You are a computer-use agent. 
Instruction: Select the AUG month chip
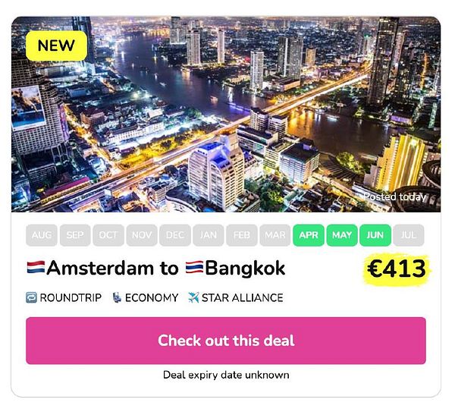[42, 235]
